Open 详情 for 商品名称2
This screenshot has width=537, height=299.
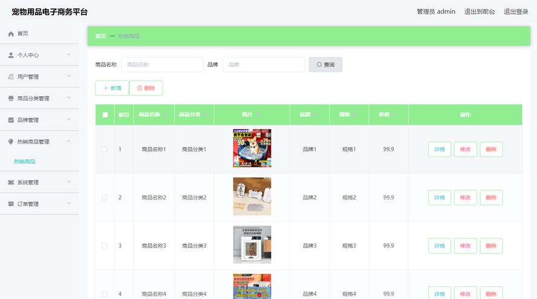pos(440,197)
